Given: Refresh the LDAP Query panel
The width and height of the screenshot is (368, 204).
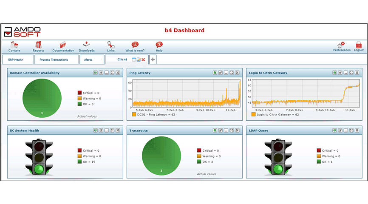Looking at the screenshot, I should pyautogui.click(x=334, y=130).
